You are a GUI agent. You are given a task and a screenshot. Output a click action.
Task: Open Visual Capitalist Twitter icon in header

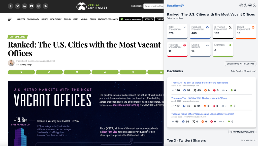point(18,6)
